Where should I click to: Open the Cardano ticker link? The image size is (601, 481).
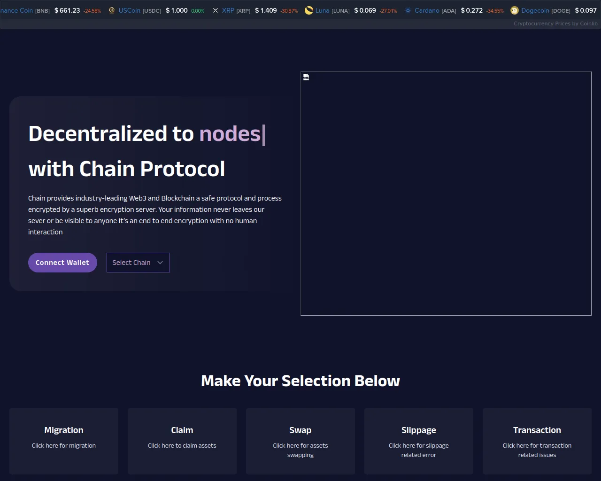(427, 10)
